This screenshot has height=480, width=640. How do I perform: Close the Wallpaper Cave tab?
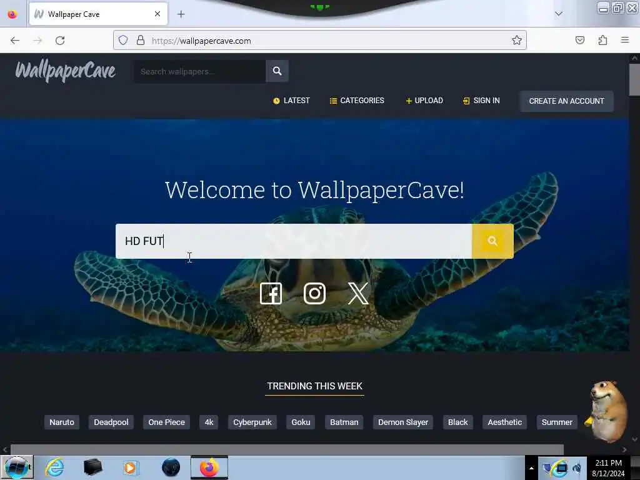(157, 14)
